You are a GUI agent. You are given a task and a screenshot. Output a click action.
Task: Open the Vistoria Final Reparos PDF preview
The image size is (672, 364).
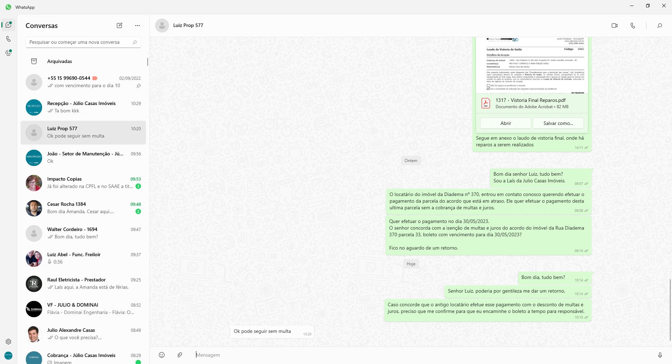pos(532,65)
